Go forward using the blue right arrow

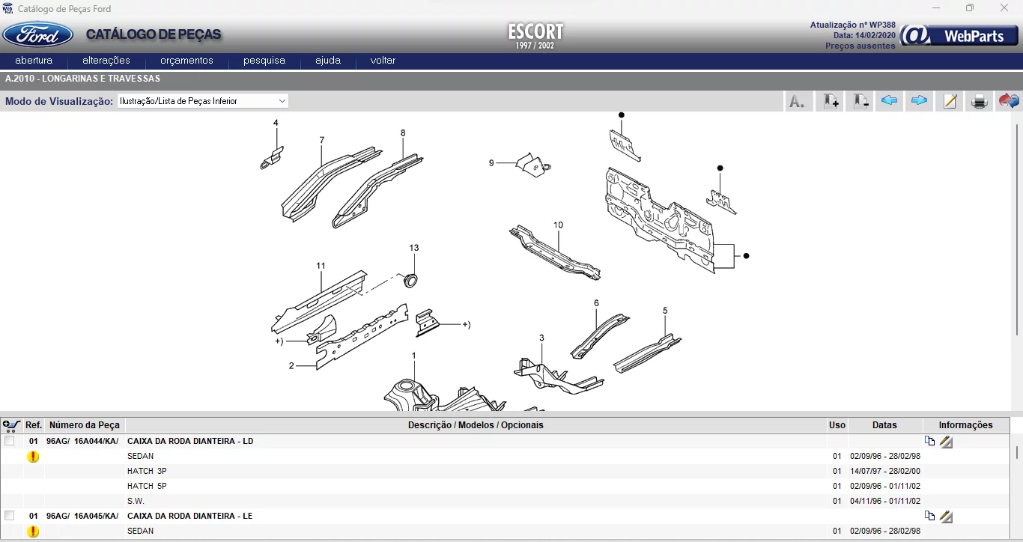point(919,100)
